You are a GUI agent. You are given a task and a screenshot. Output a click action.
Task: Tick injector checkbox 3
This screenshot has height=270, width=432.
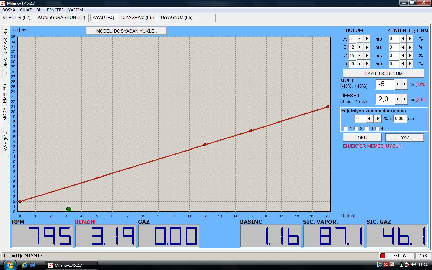367,129
